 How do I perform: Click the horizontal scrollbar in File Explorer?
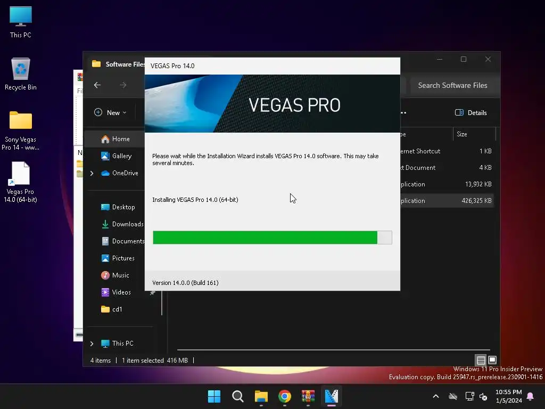tap(333, 349)
